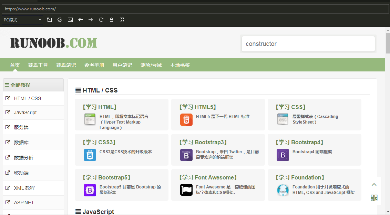This screenshot has height=215, width=390.
Task: Click the RUNOOB.COM logo
Action: [53, 43]
